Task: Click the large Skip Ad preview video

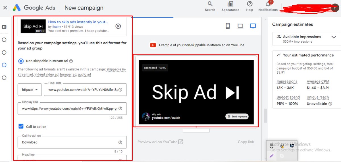Action: pyautogui.click(x=196, y=92)
